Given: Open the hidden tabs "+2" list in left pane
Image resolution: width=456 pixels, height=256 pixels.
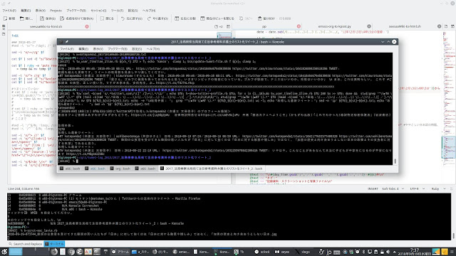Looking at the screenshot, I should coord(219,26).
